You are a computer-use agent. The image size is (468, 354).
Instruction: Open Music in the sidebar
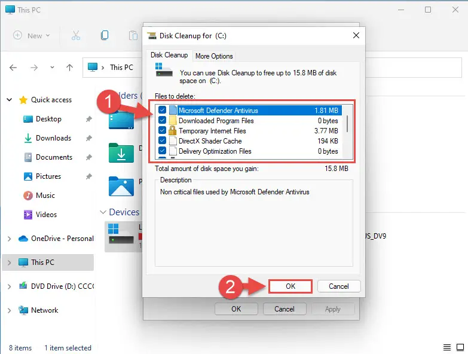coord(45,195)
